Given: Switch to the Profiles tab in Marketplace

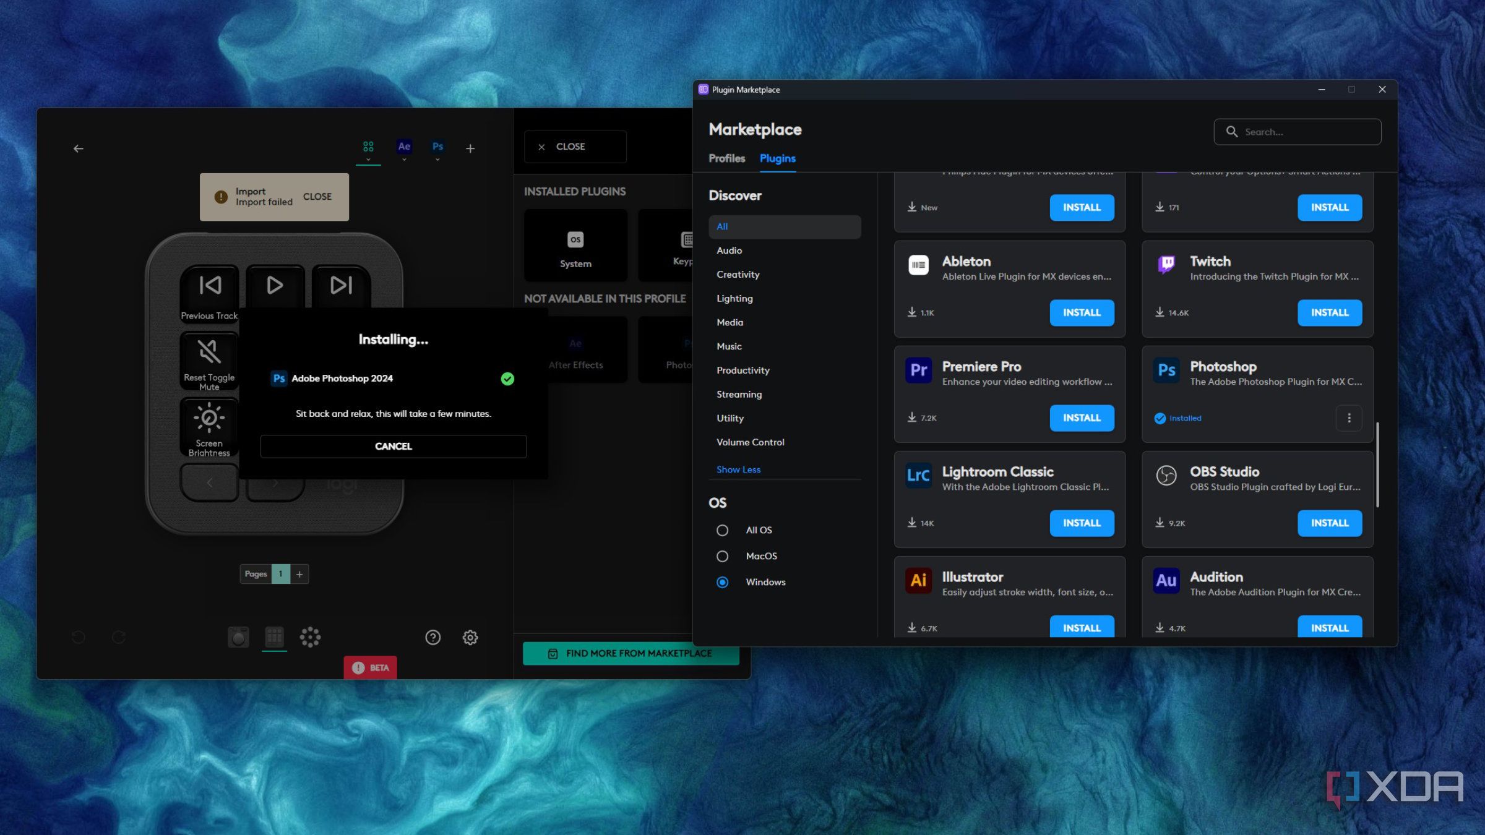Looking at the screenshot, I should pos(726,158).
